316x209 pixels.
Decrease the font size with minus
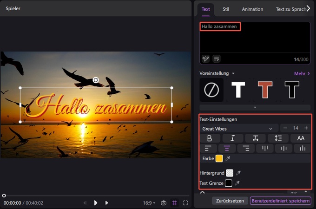(x=285, y=128)
